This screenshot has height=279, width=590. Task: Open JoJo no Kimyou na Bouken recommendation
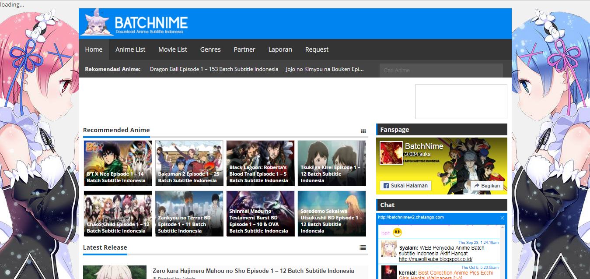point(325,69)
